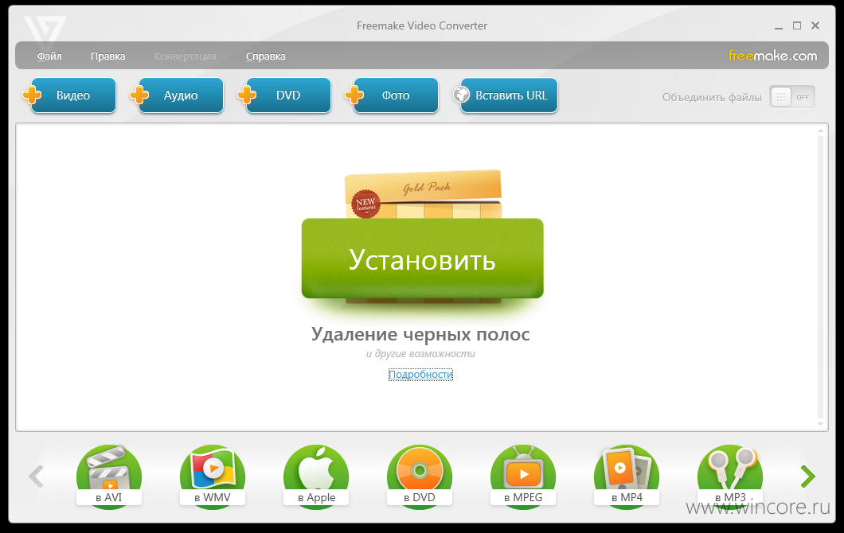Screen dimensions: 844x533
Task: Choose the в DVD conversion icon
Action: pos(420,476)
